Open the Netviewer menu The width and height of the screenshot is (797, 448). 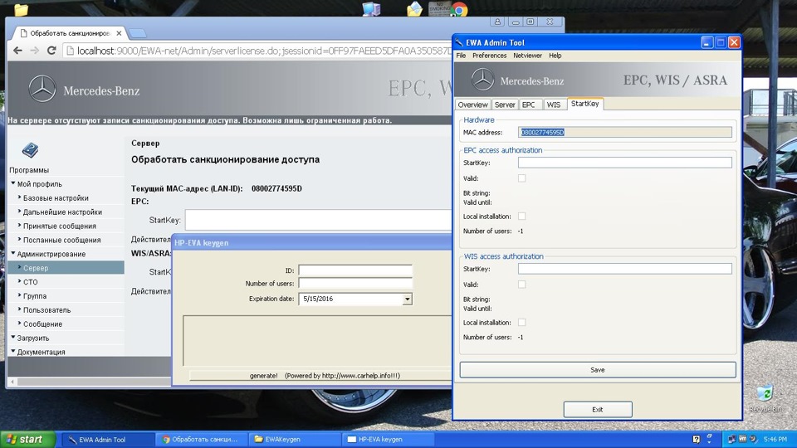[x=528, y=56]
